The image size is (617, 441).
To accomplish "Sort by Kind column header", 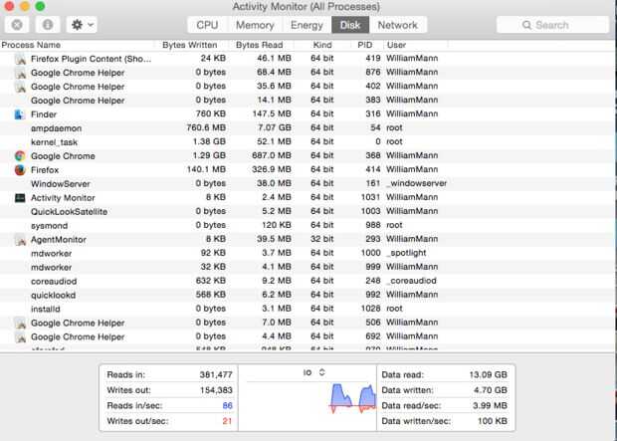I will (x=322, y=45).
